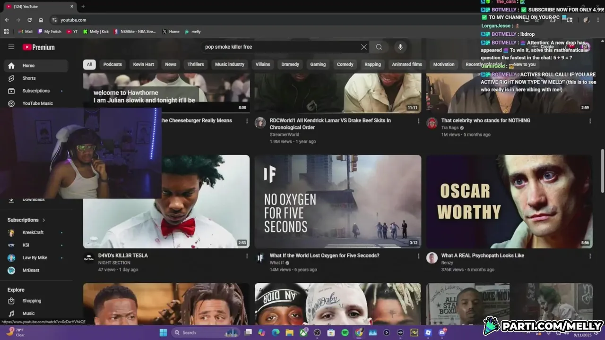Expand the Subscriptions section chevron

[44, 220]
